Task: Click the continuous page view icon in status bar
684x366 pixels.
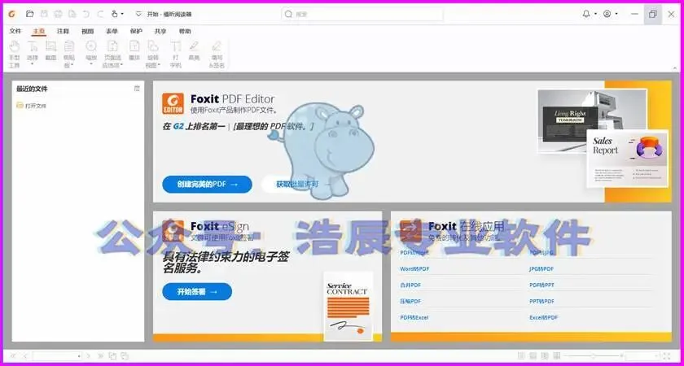Action: coord(533,356)
